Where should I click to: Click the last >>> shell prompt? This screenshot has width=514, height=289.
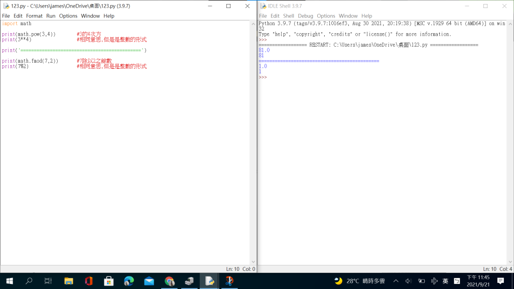[263, 77]
